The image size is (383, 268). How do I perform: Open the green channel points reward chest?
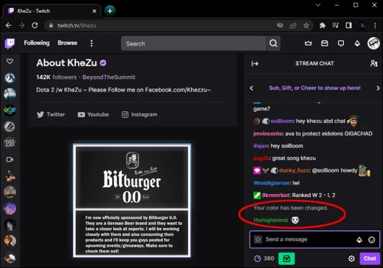coord(286,259)
